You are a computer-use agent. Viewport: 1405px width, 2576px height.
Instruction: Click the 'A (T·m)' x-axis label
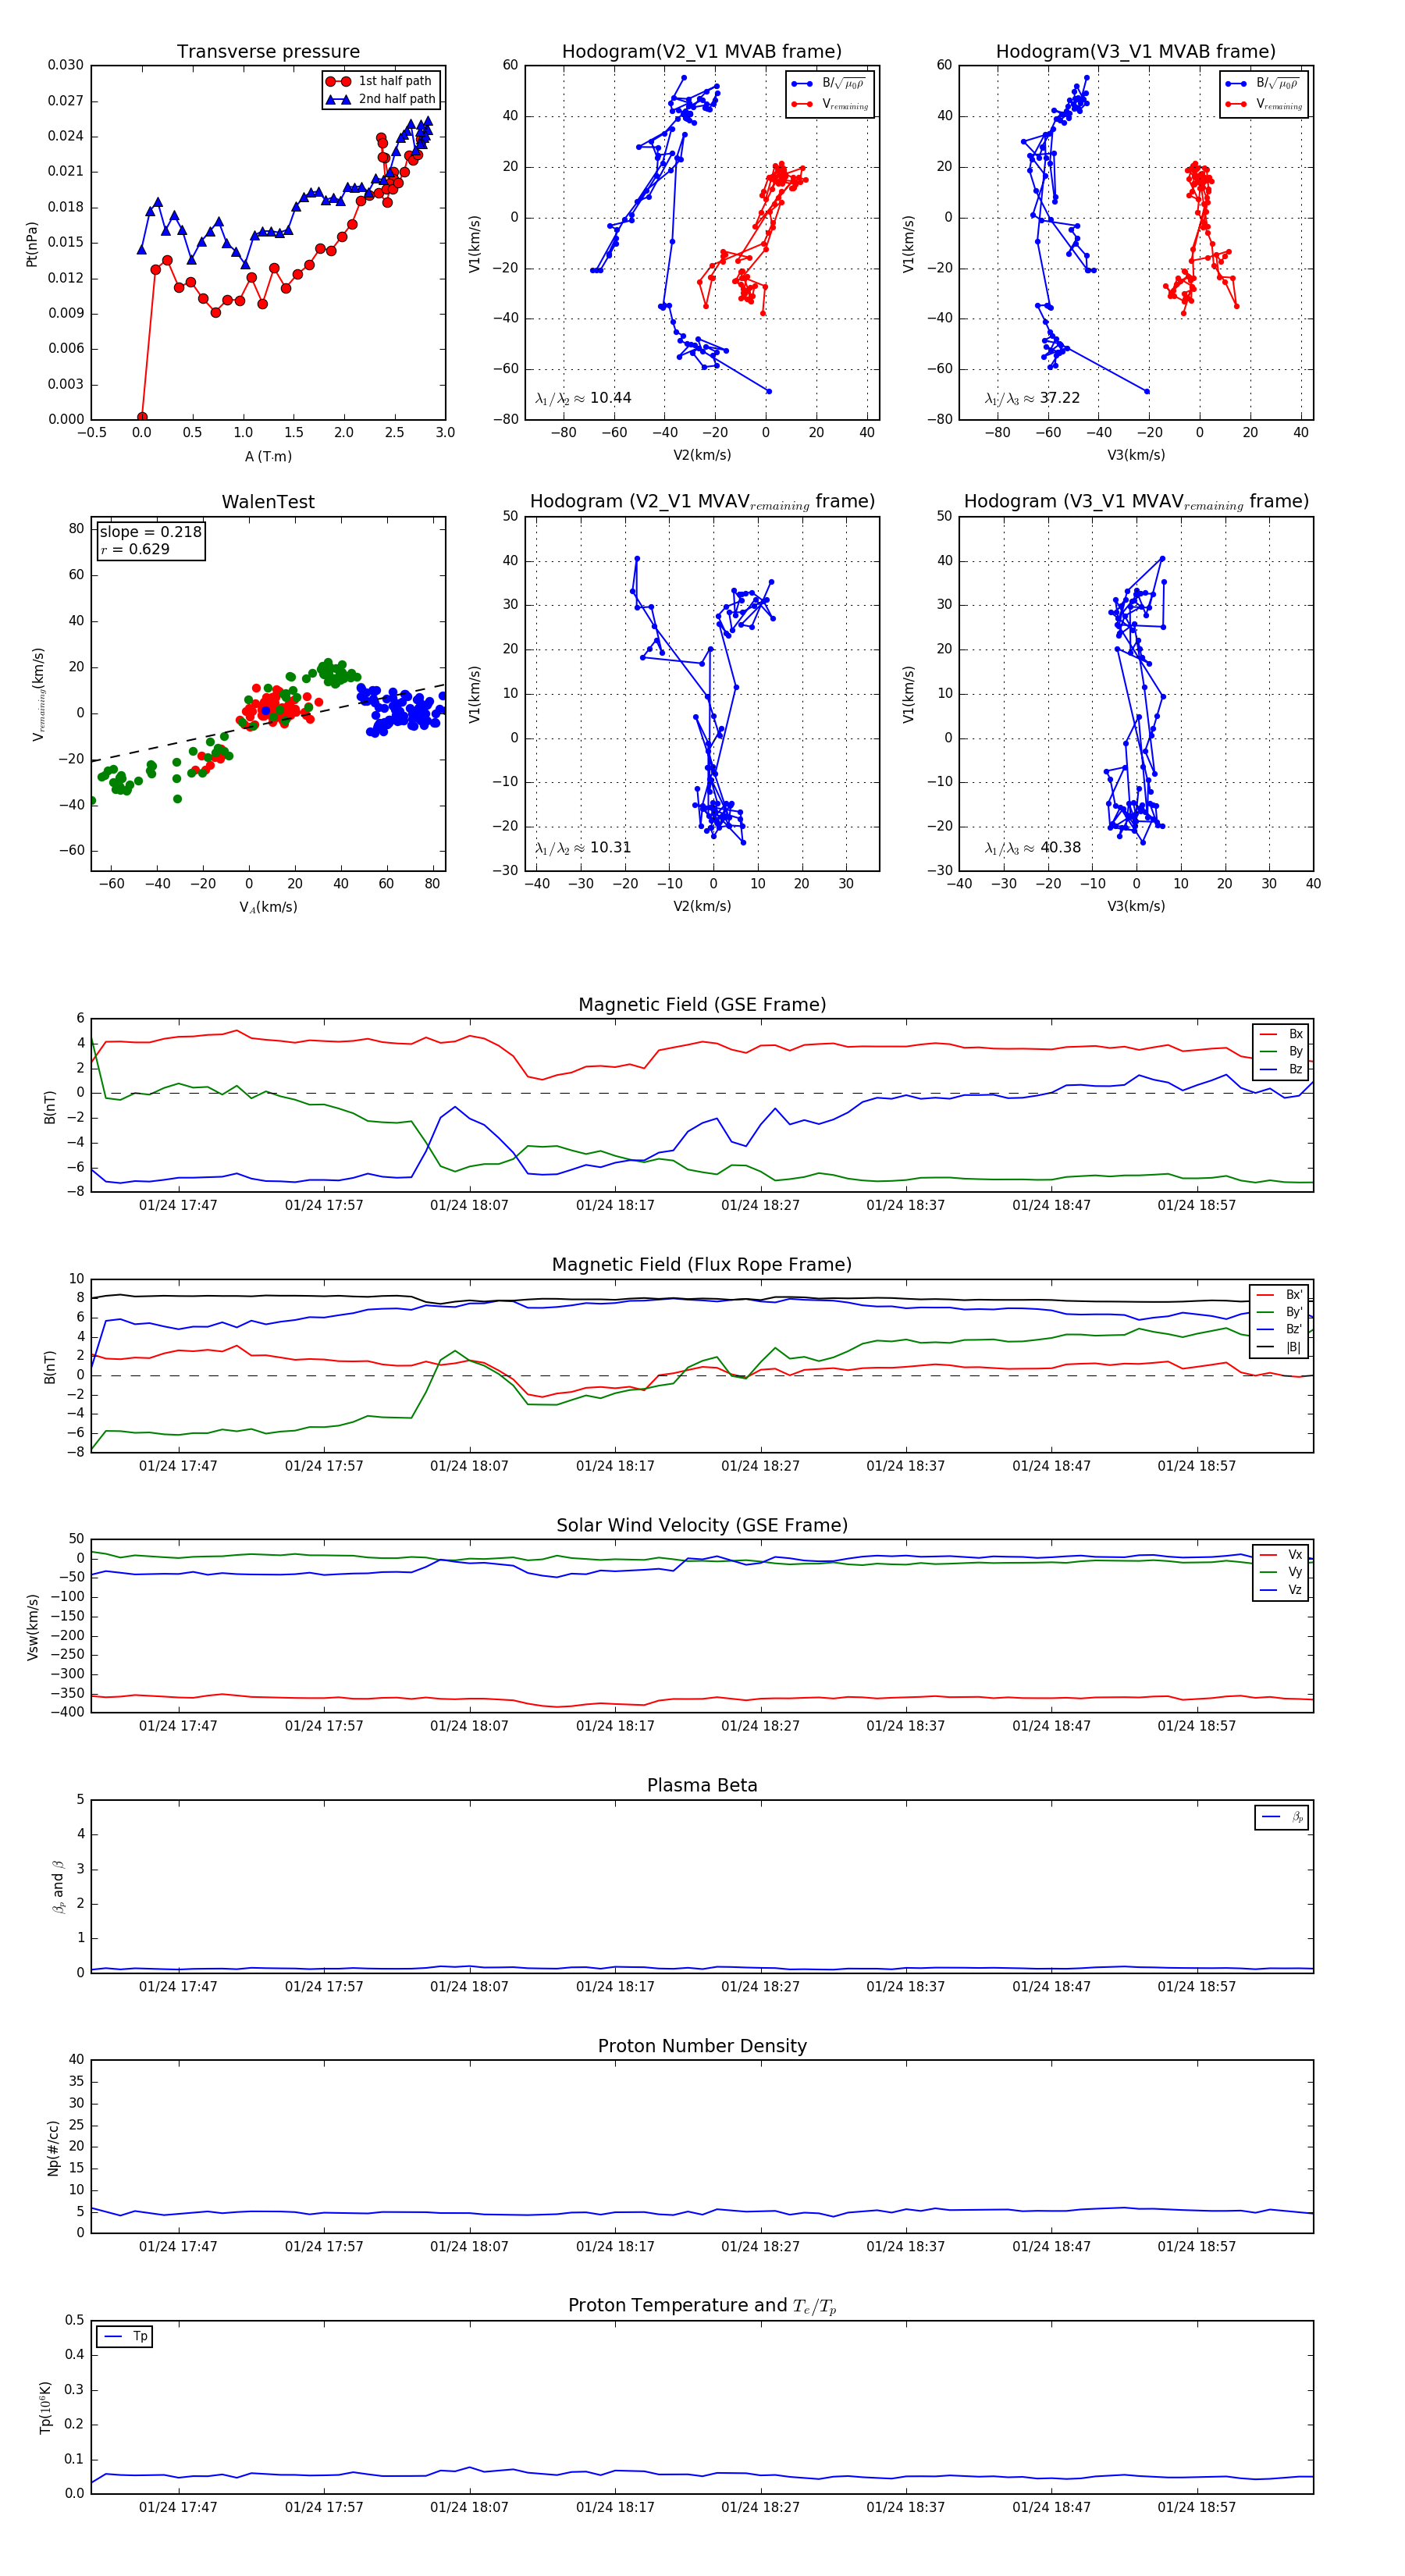[x=268, y=456]
